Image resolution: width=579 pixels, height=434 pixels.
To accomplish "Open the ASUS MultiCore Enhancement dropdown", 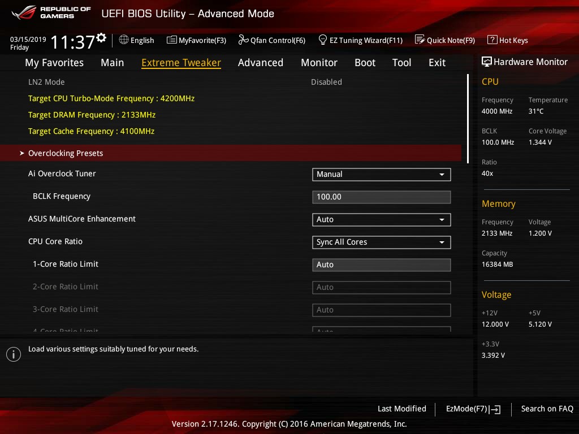I will (382, 220).
